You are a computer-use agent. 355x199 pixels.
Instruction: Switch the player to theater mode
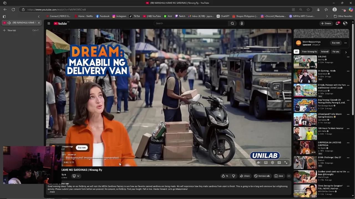point(279,163)
